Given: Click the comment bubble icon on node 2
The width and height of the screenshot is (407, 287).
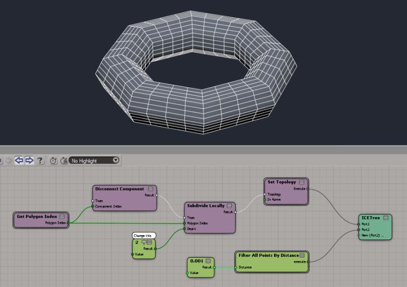Looking at the screenshot, I should 144,242.
